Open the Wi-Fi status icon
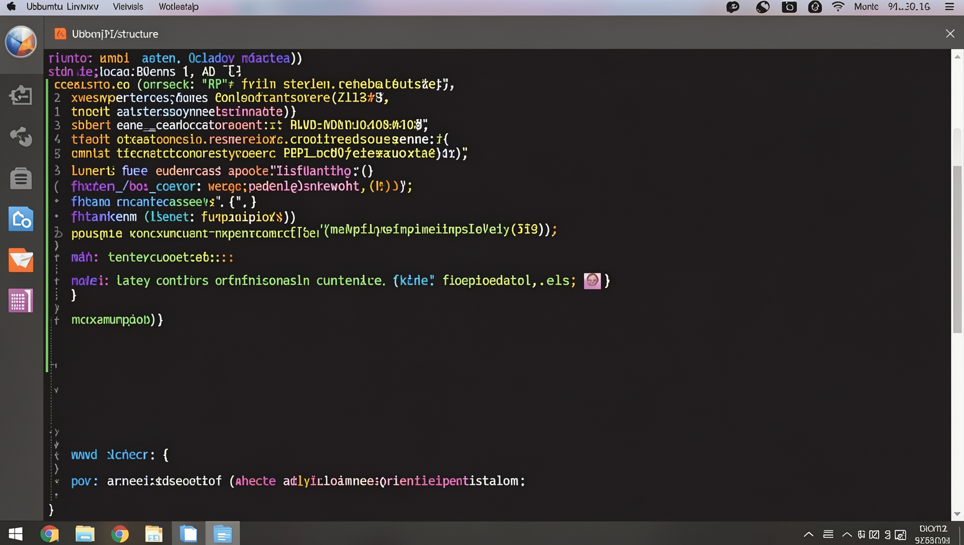Screen dimensions: 964x545 838,7
